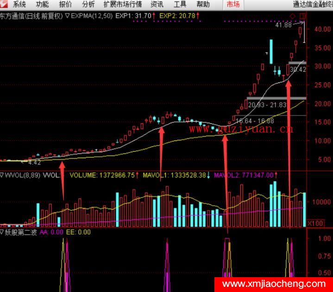Open the 工具 menu

(x=180, y=5)
